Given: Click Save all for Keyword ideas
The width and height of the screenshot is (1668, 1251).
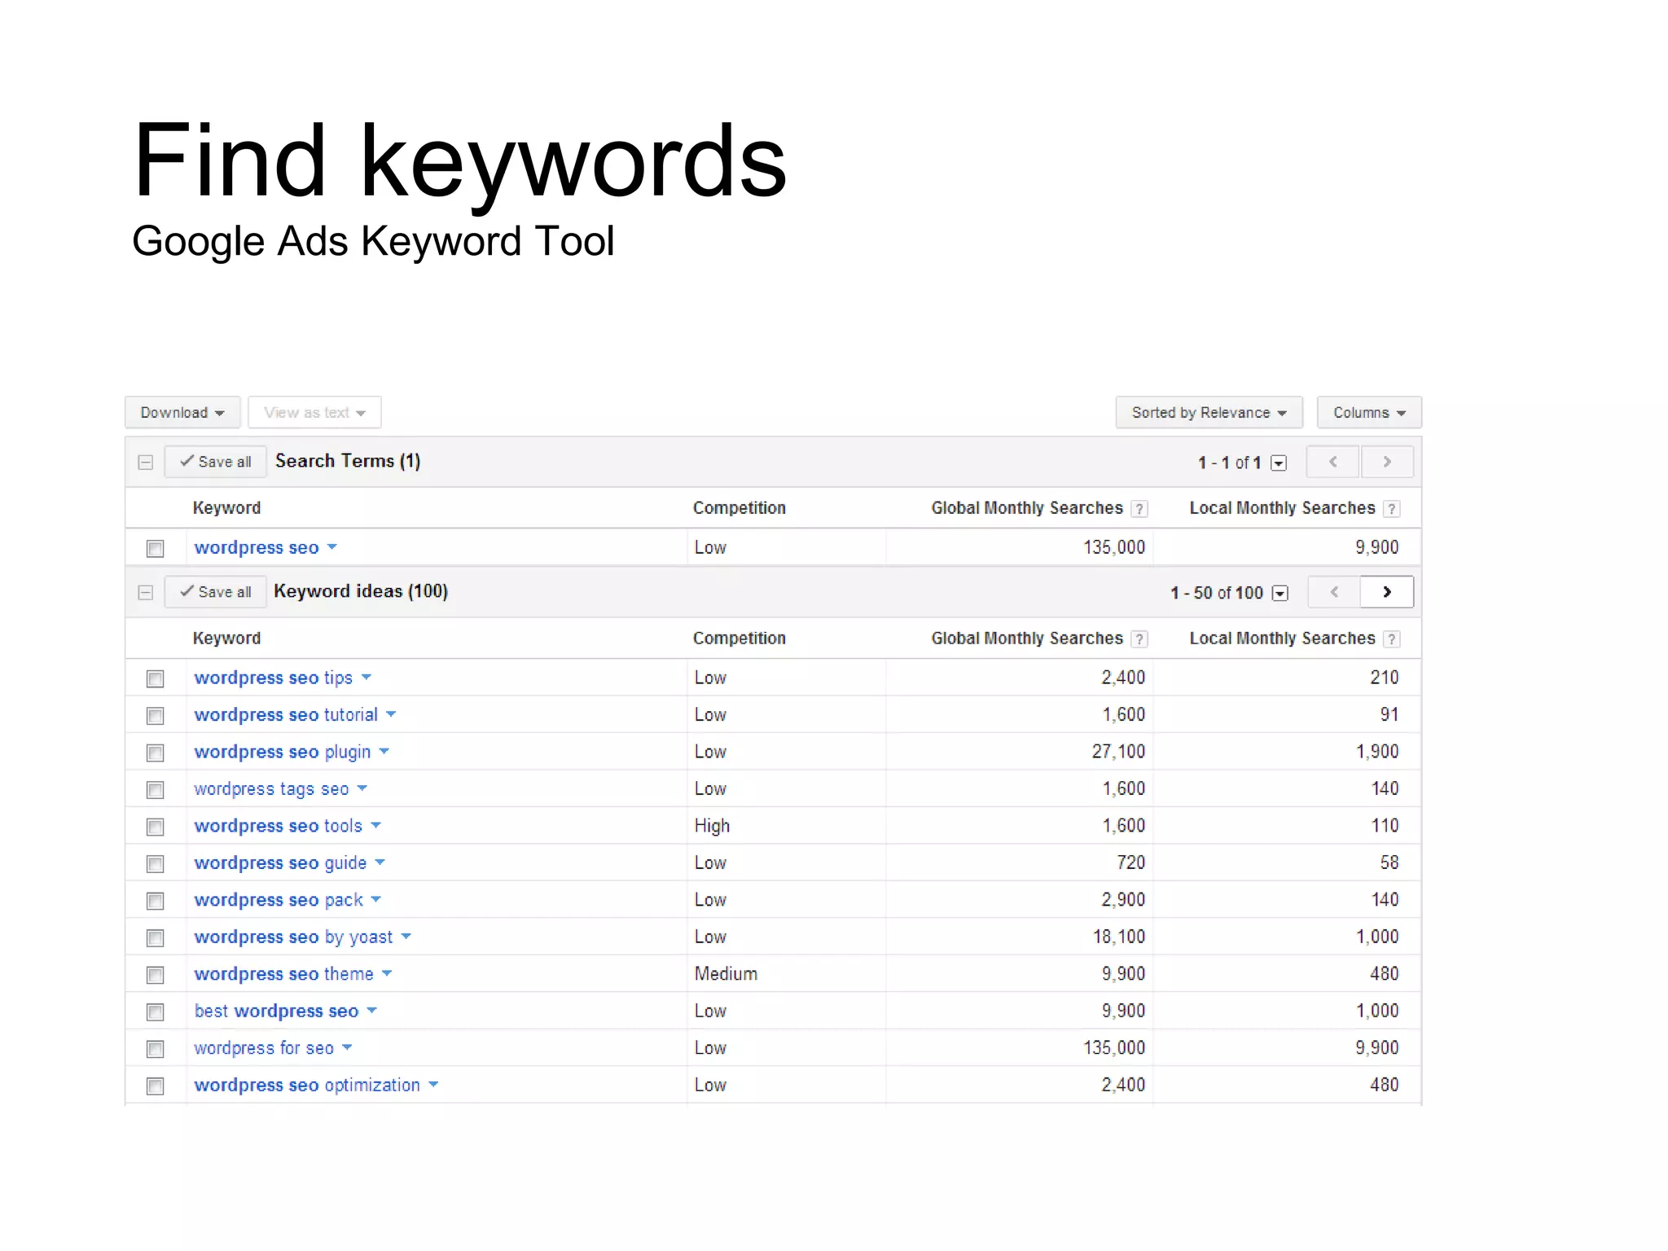Looking at the screenshot, I should pos(216,592).
